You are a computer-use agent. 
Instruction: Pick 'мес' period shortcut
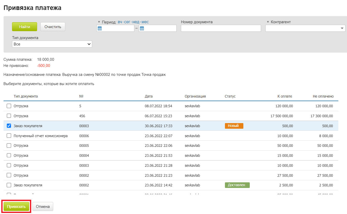pos(145,22)
